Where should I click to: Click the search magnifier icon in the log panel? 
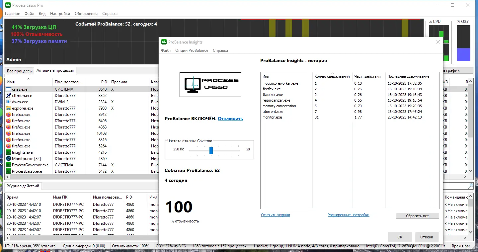pyautogui.click(x=471, y=186)
